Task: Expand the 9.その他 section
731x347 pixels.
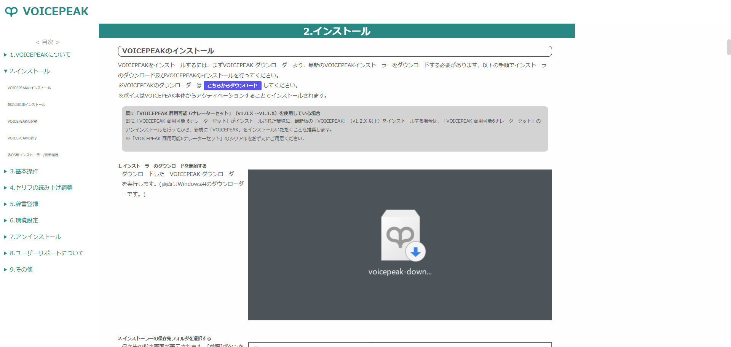Action: click(21, 270)
